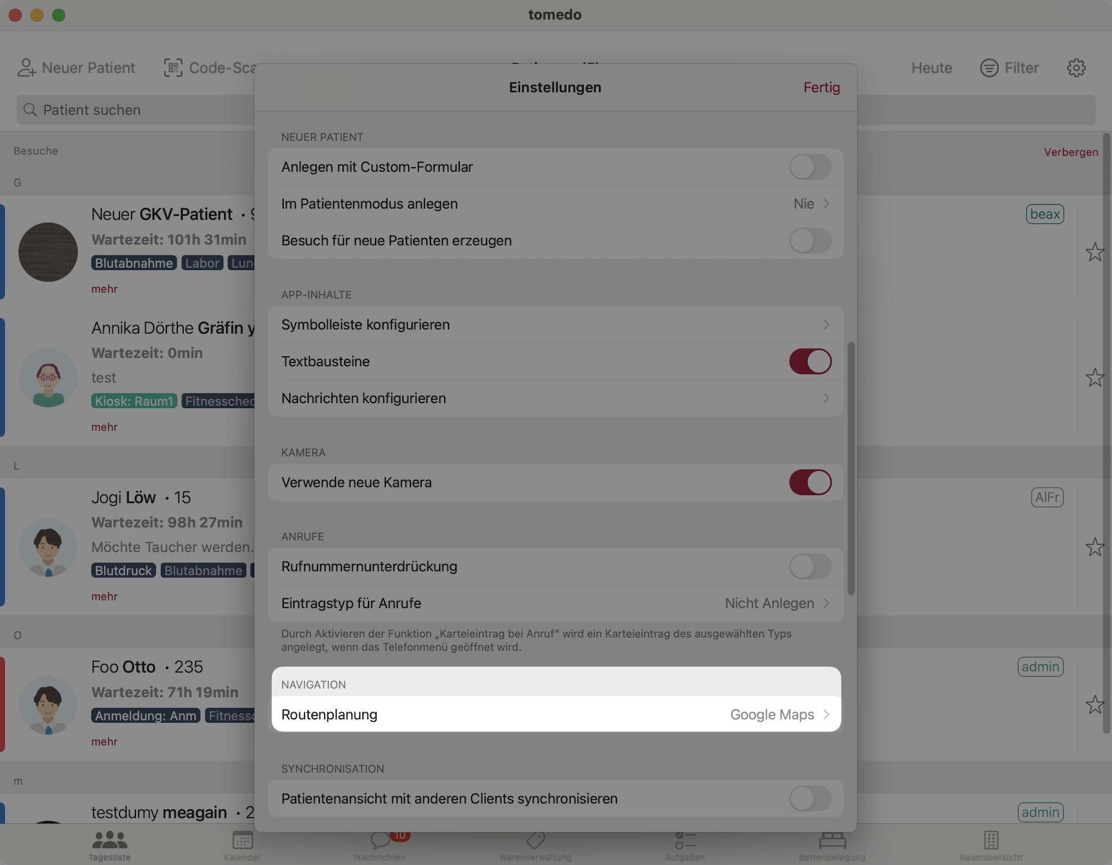Click the Neuer Patient add-person icon
1112x865 pixels.
[x=26, y=68]
